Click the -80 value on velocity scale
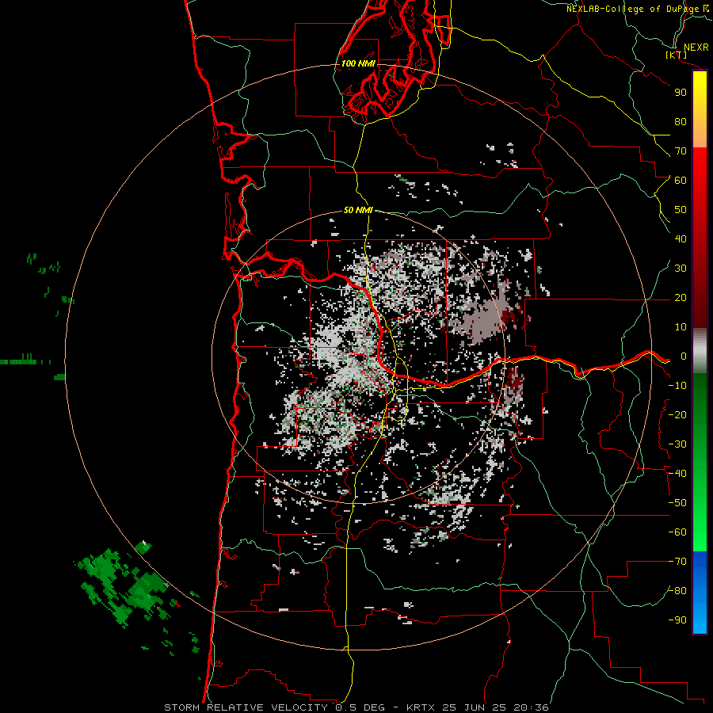The width and height of the screenshot is (713, 713). (677, 591)
